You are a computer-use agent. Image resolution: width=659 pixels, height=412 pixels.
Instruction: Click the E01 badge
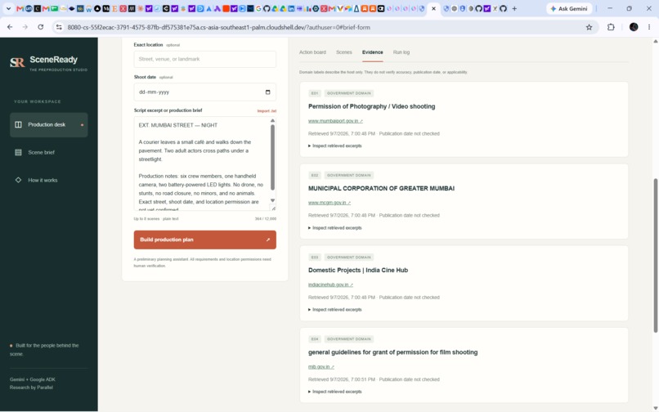click(x=314, y=93)
